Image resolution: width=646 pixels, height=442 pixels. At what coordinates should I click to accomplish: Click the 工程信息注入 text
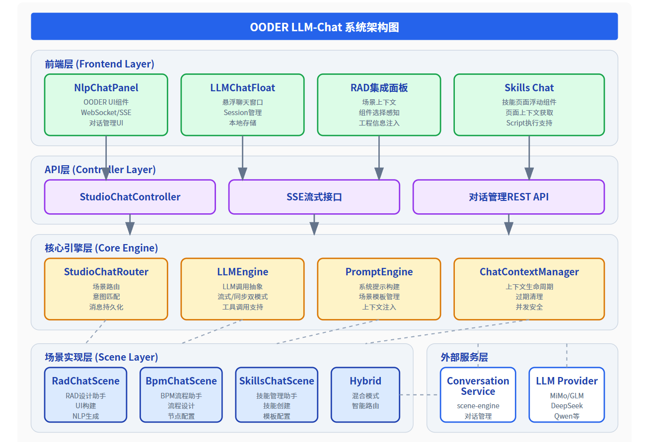[x=379, y=123]
